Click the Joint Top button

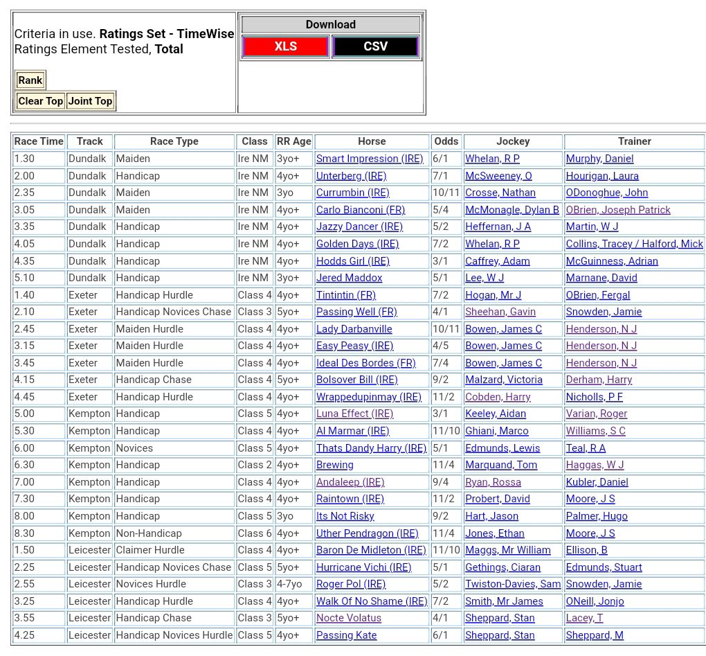click(90, 101)
